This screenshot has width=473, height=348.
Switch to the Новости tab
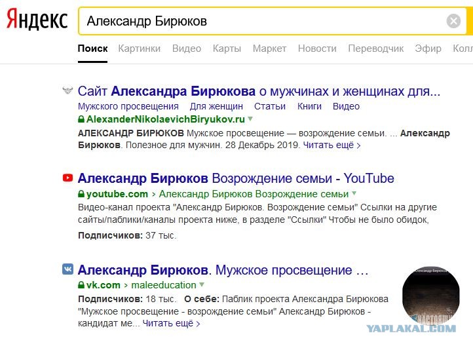317,48
